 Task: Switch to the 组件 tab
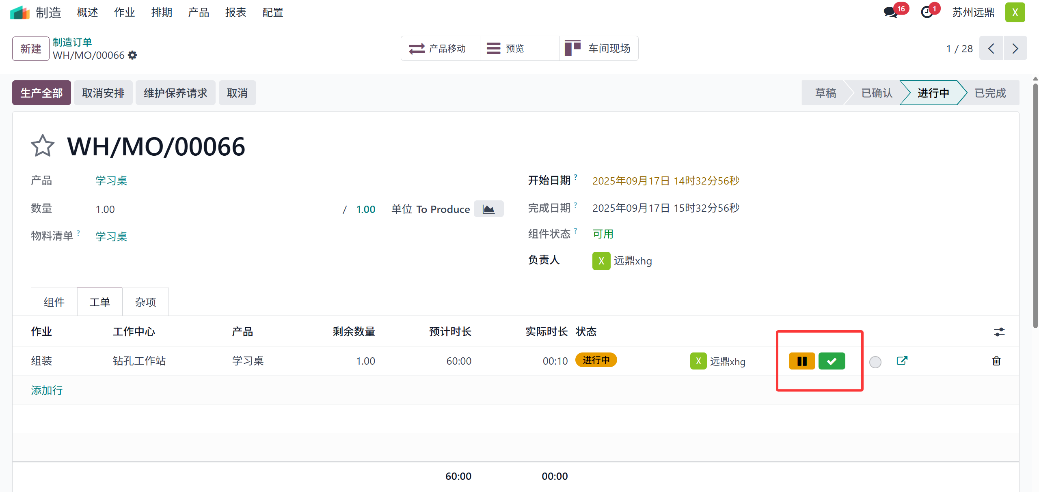tap(54, 302)
